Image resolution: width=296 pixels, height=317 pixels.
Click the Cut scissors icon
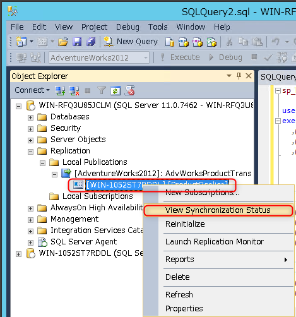[x=229, y=42]
